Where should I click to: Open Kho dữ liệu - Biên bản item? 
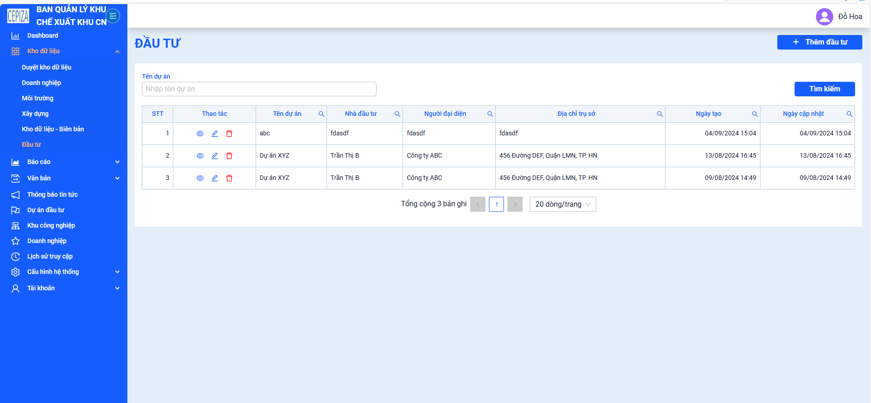53,129
